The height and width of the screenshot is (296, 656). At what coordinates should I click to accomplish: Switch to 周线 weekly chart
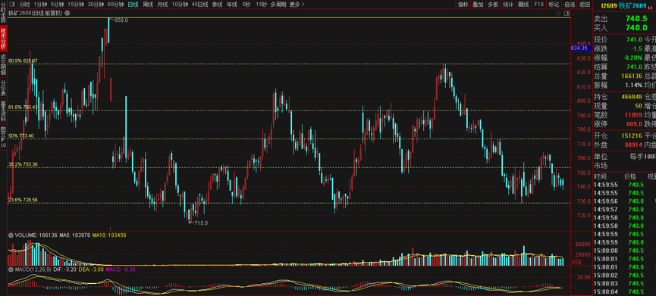click(x=148, y=5)
